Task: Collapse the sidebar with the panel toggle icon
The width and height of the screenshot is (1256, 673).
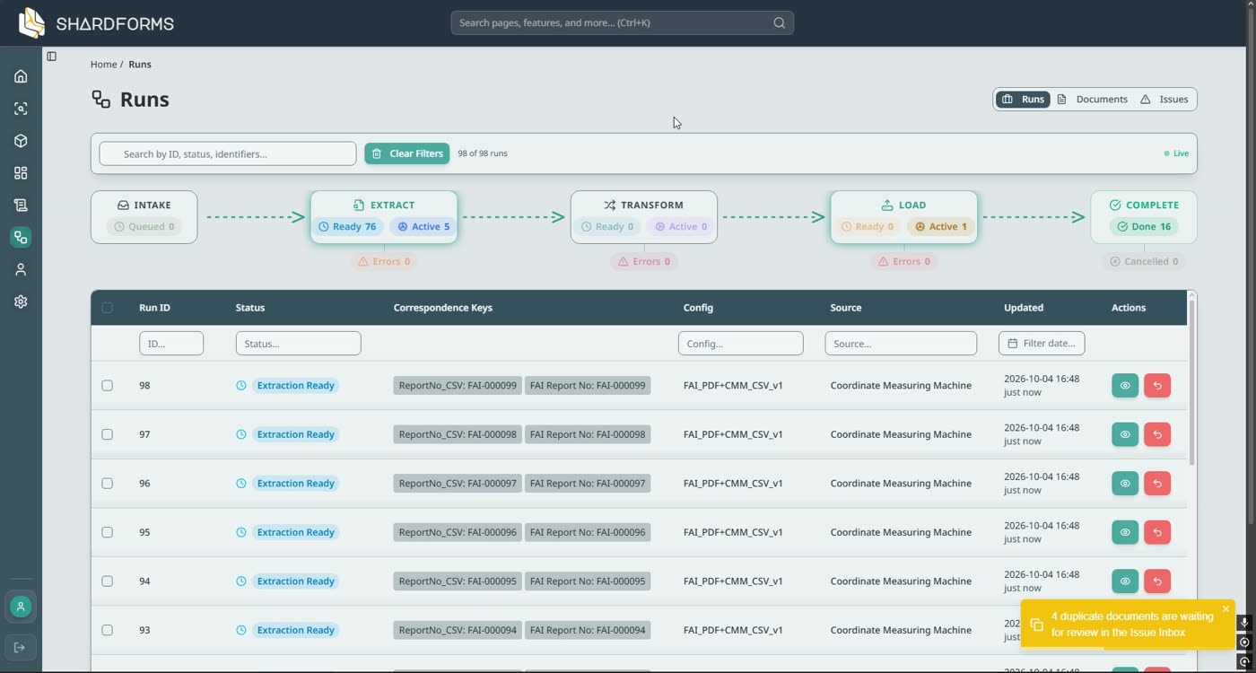Action: pyautogui.click(x=52, y=57)
